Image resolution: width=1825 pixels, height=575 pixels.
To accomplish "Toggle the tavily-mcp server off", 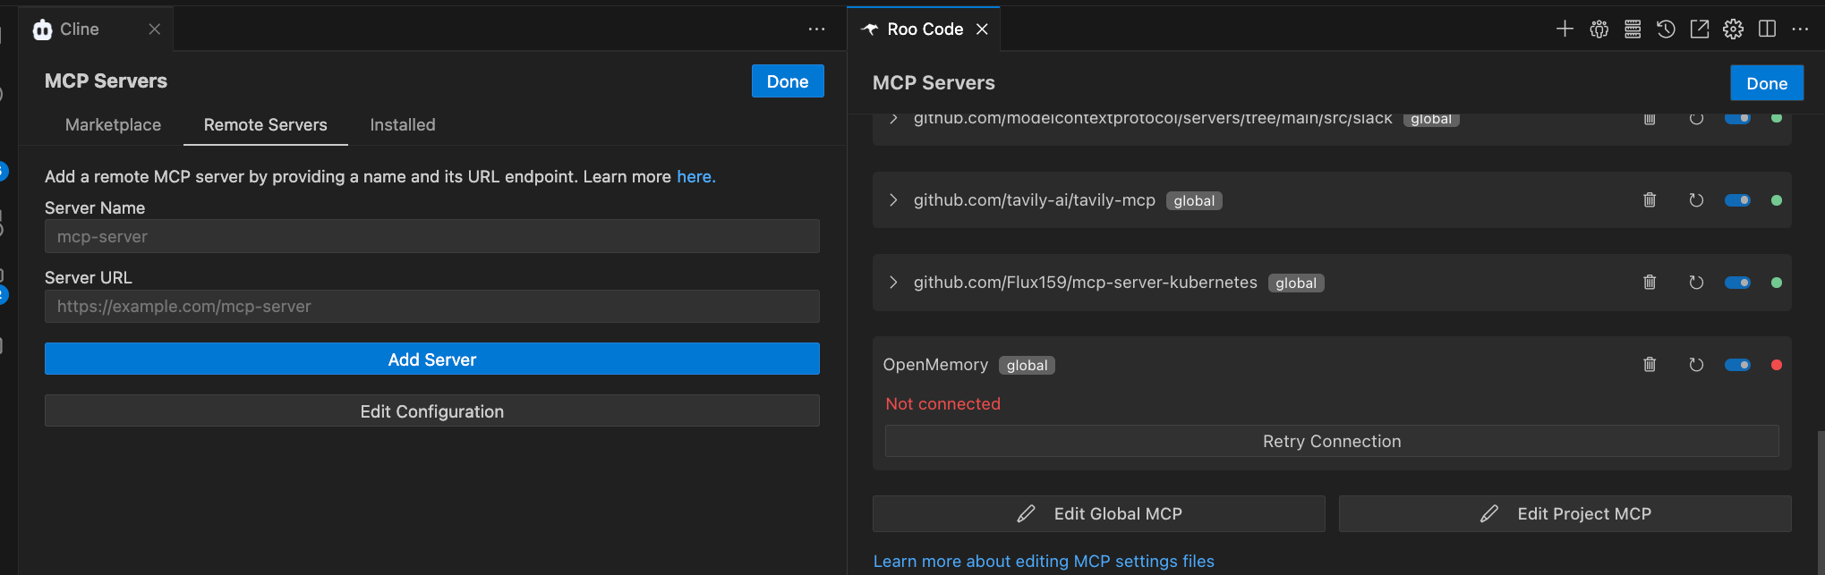I will (x=1737, y=200).
